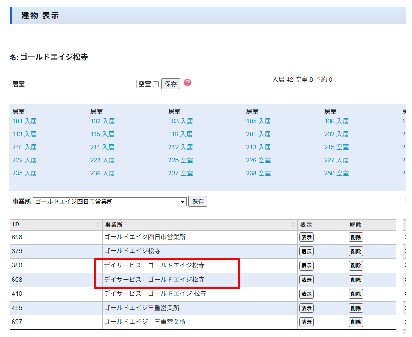Open room link 222 入居
The image size is (412, 337).
(24, 160)
